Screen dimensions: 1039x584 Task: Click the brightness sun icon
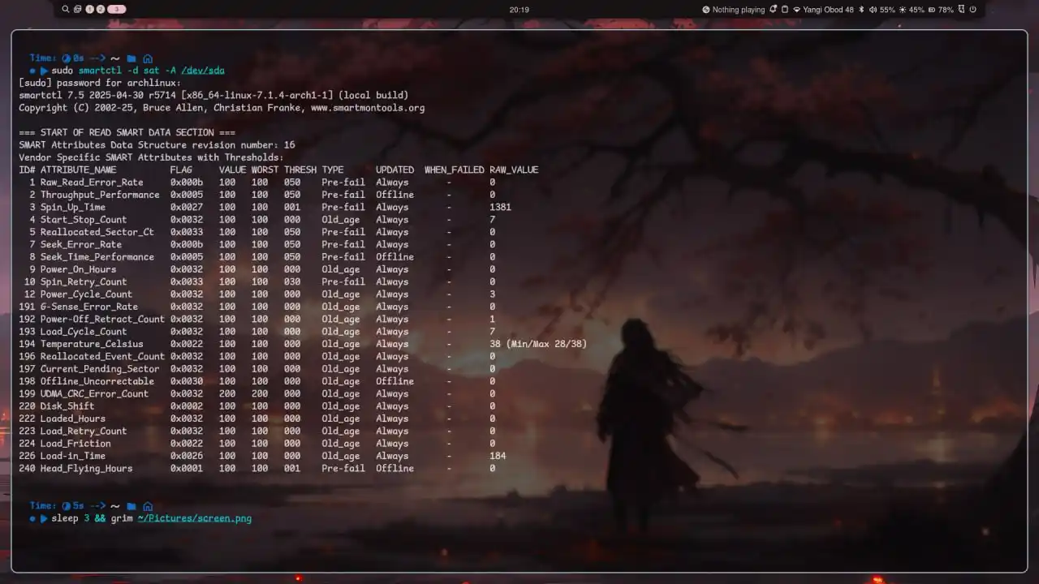point(902,10)
